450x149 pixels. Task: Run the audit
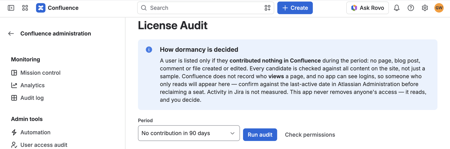[260, 135]
